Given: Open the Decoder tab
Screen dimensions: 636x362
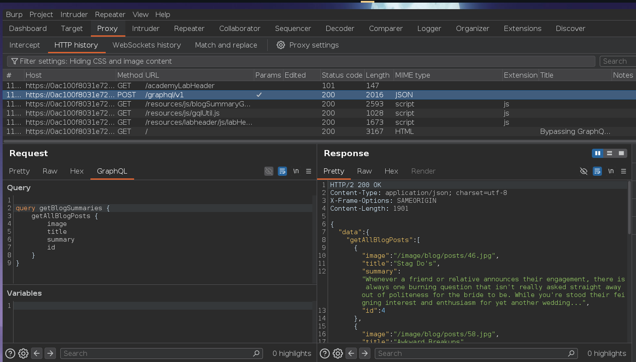Looking at the screenshot, I should click(x=340, y=28).
